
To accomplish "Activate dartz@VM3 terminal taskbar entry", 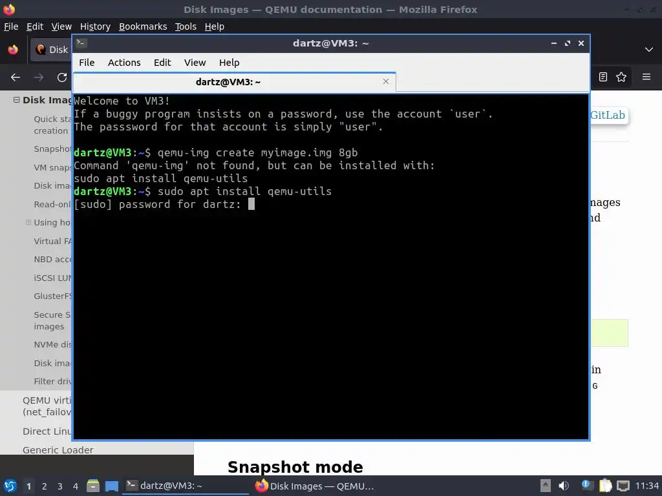I will click(186, 486).
